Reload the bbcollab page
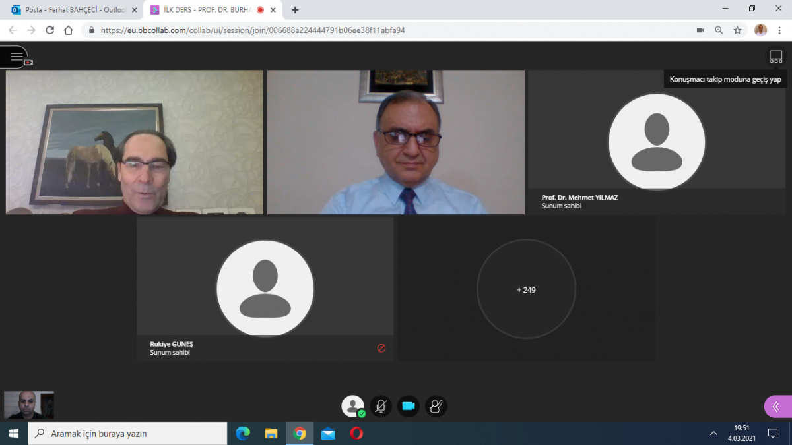This screenshot has width=792, height=445. (x=50, y=30)
